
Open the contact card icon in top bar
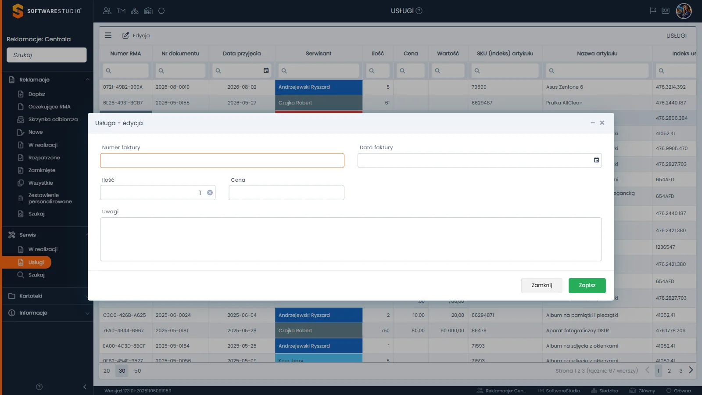tap(666, 11)
